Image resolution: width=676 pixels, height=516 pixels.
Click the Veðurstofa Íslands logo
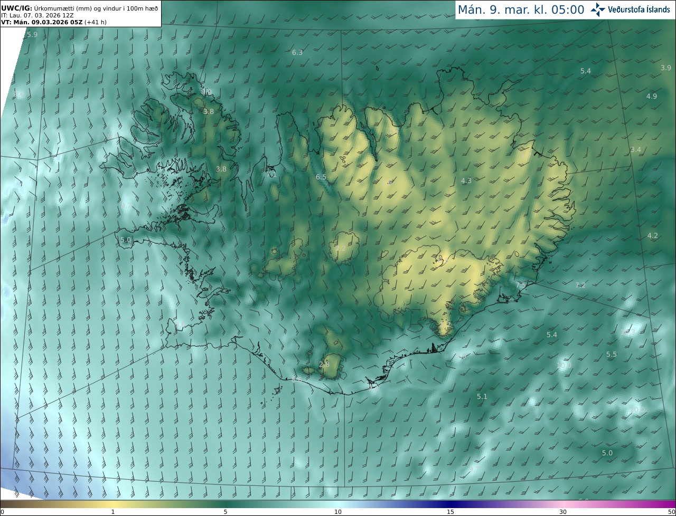click(631, 9)
